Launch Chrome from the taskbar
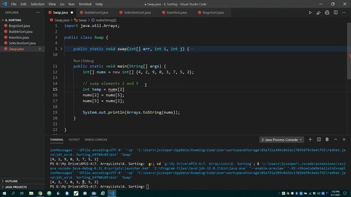This screenshot has height=197, width=351. point(40,193)
